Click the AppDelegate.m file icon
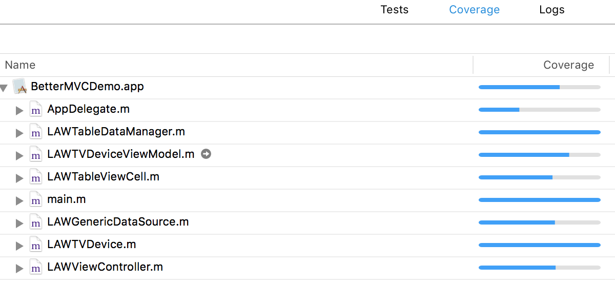This screenshot has width=615, height=284. point(35,110)
